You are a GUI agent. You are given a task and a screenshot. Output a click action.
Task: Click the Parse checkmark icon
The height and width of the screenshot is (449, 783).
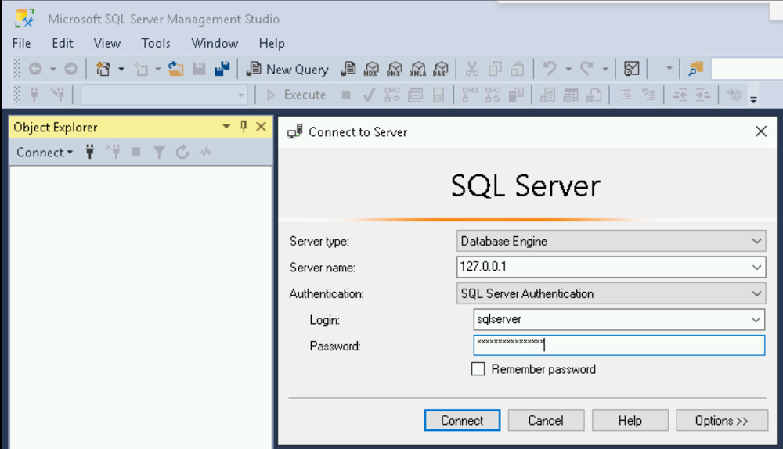pyautogui.click(x=369, y=95)
